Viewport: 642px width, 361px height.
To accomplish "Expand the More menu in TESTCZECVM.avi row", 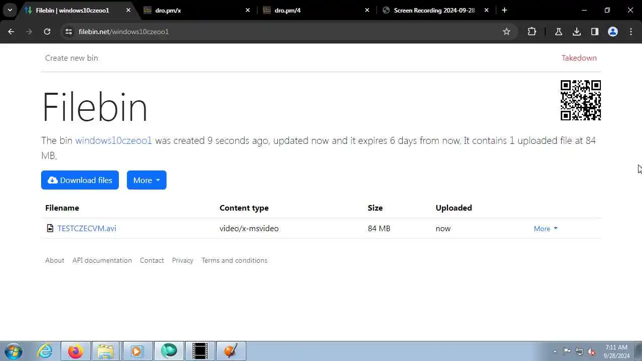I will [546, 229].
